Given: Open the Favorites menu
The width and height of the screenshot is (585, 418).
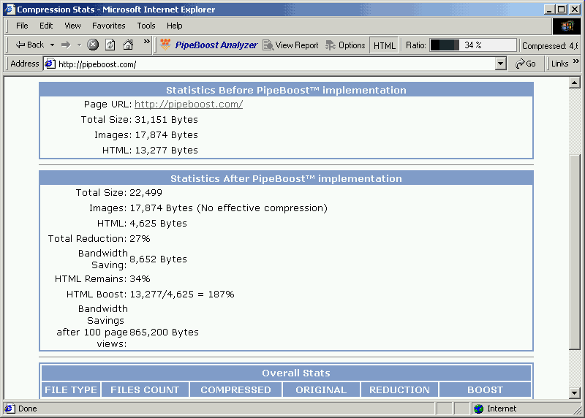Looking at the screenshot, I should pos(108,26).
